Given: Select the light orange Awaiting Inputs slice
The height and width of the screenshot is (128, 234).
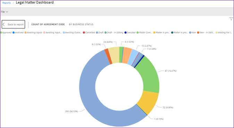Looking at the screenshot, I should click(x=127, y=55).
